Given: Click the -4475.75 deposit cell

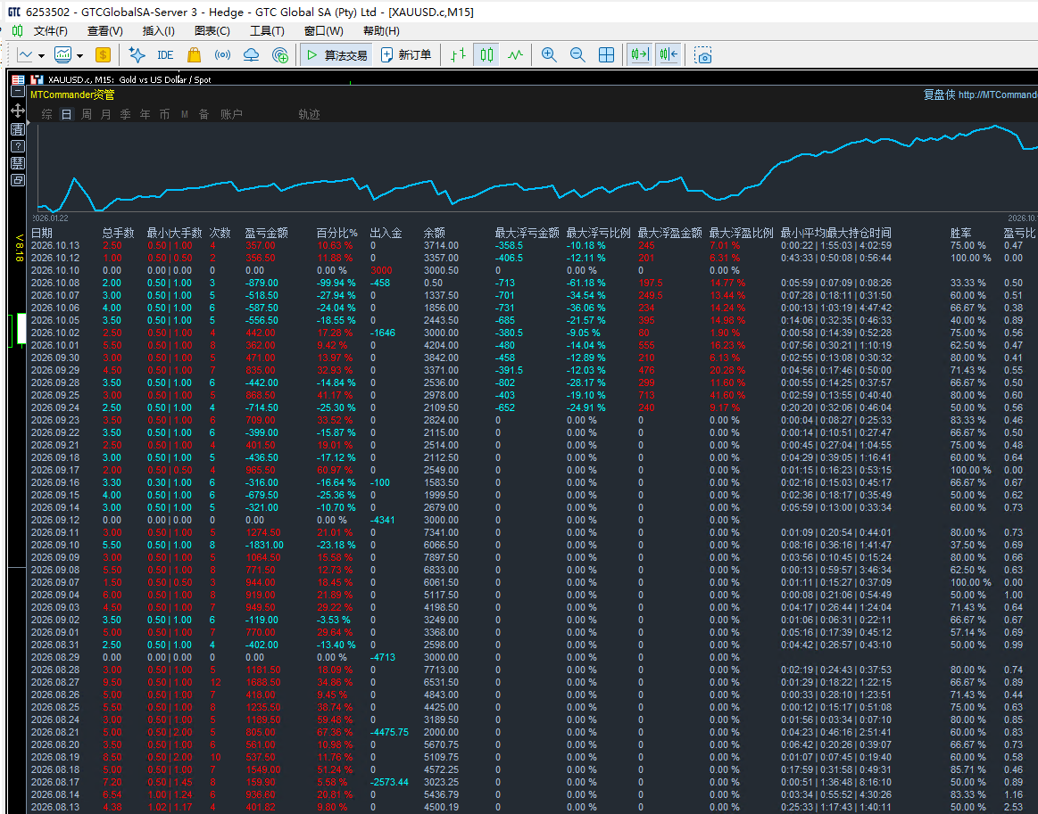Looking at the screenshot, I should tap(389, 732).
